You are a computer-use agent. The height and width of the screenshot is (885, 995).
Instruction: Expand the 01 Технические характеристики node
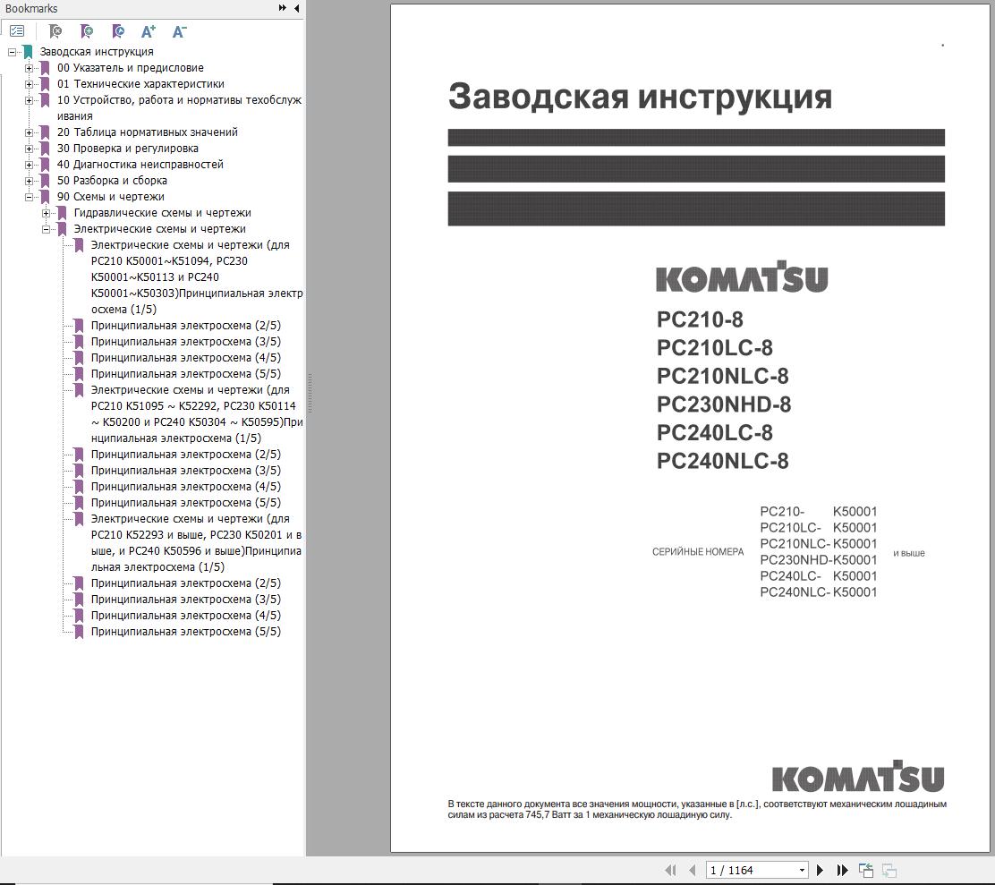tap(29, 84)
